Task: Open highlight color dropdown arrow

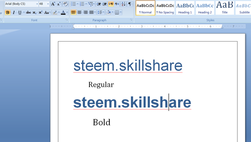Action: click(x=59, y=13)
